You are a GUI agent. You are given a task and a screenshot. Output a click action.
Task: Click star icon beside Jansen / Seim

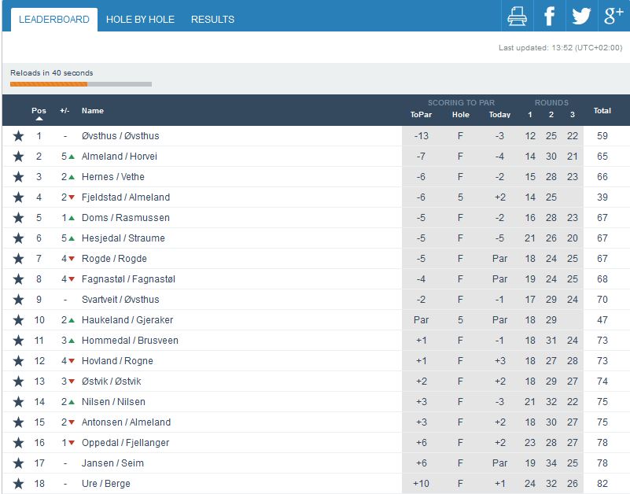click(x=18, y=463)
